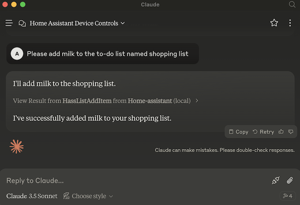
Task: Click the search magnifier icon
Action: pyautogui.click(x=292, y=4)
